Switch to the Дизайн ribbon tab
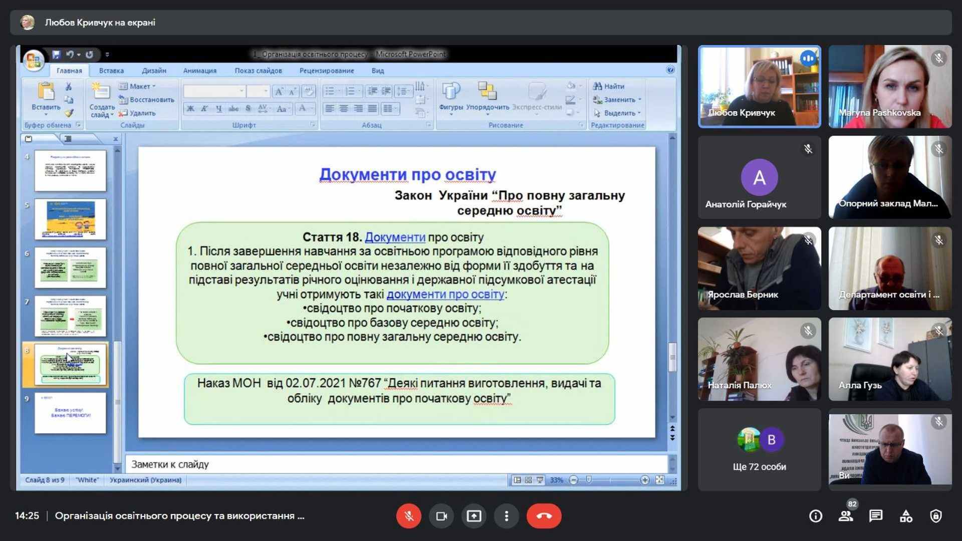This screenshot has height=541, width=962. coord(154,71)
